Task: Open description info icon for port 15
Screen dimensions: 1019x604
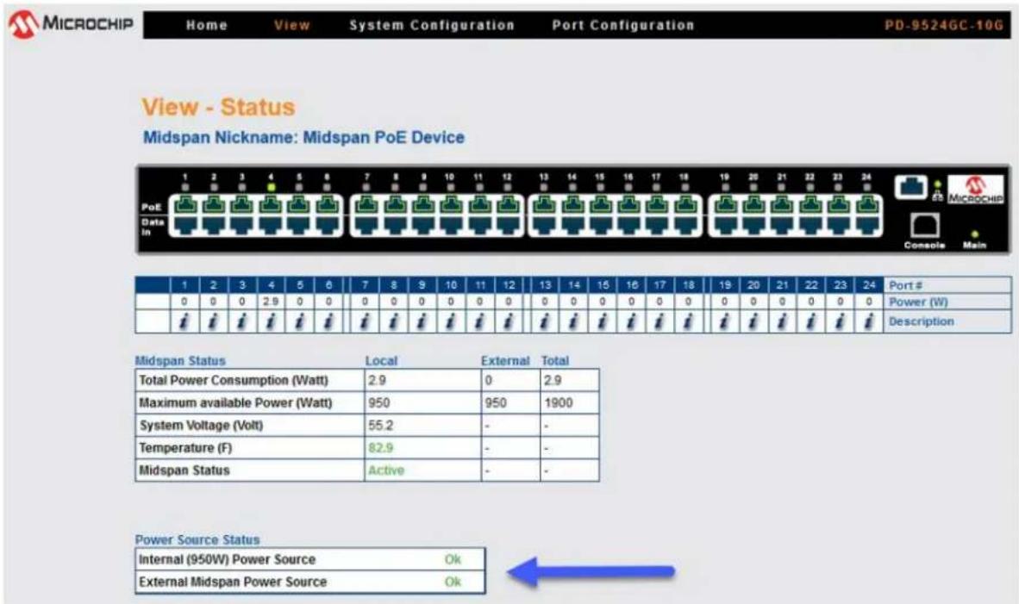Action: click(603, 321)
